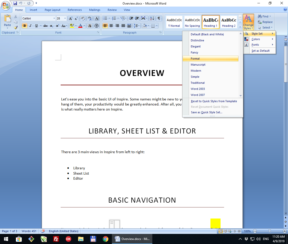288x244 pixels.
Task: Apply the Heading 2 style
Action: coord(229,22)
